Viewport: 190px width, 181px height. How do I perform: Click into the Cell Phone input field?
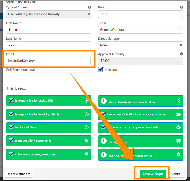[48, 76]
